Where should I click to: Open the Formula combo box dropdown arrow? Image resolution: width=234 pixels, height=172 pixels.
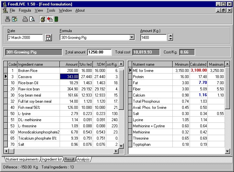(132, 37)
